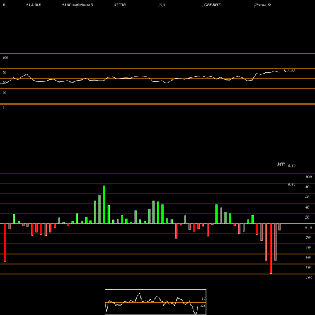Click the left RSI axis label 100
This screenshot has width=315, height=315.
pyautogui.click(x=5, y=57)
